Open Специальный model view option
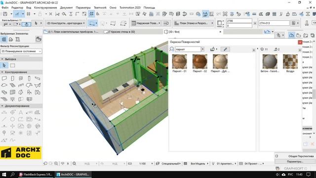This screenshot has width=316, height=178. coord(169,164)
